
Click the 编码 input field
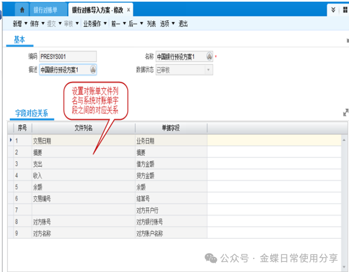click(x=67, y=56)
